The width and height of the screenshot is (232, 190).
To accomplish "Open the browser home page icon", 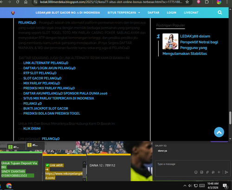I will click(x=26, y=2).
